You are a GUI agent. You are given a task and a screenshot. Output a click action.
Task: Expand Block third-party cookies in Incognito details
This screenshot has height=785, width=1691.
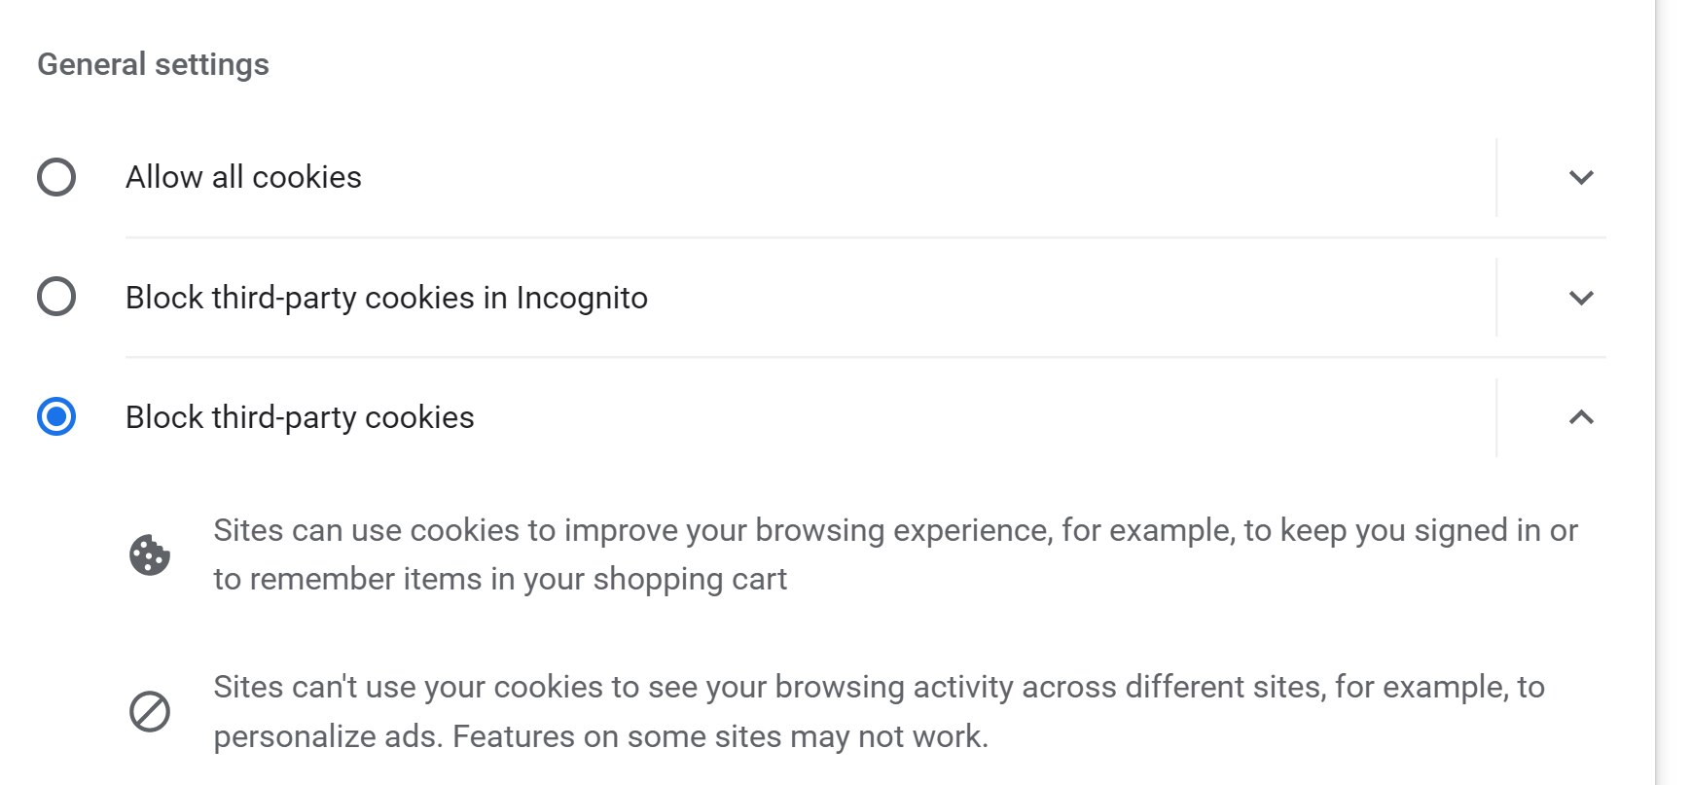tap(1581, 298)
